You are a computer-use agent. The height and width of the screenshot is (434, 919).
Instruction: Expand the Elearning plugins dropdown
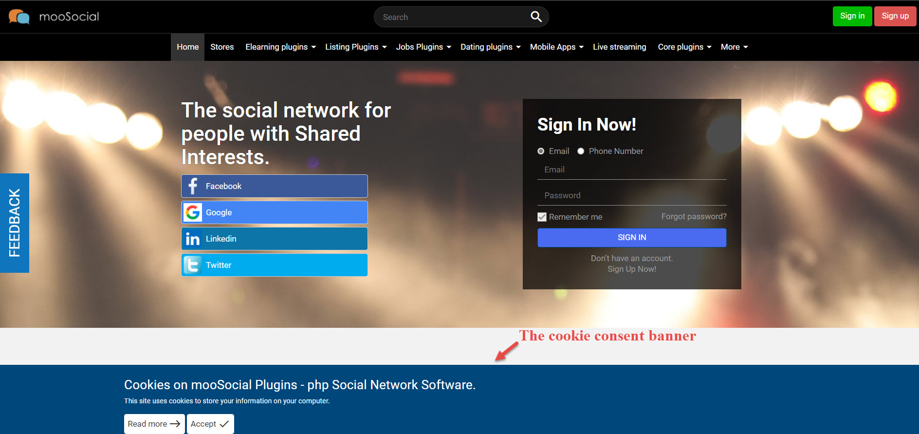coord(280,47)
